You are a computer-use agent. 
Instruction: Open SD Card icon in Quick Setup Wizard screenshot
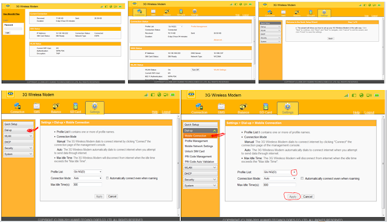pos(310,12)
